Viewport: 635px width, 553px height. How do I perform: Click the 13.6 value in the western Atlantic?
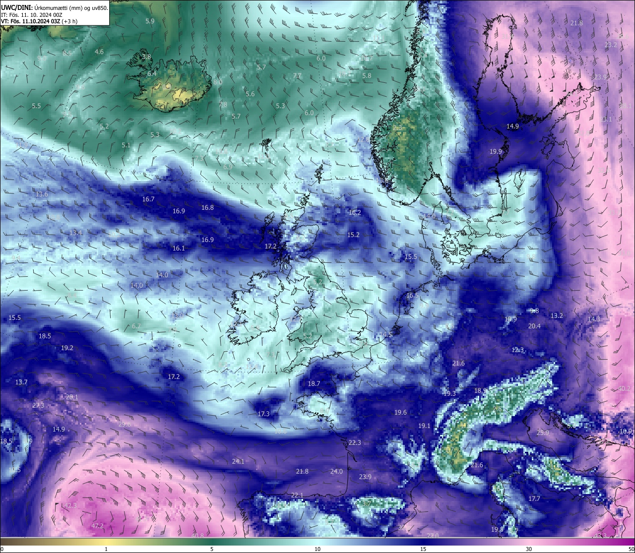[42, 194]
